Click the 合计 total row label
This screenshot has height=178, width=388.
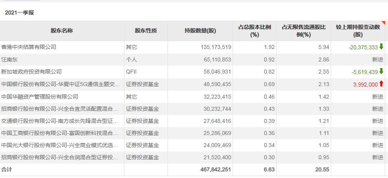click(6, 169)
